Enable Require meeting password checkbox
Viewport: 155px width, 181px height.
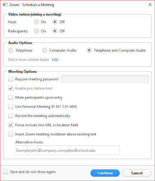click(x=11, y=79)
